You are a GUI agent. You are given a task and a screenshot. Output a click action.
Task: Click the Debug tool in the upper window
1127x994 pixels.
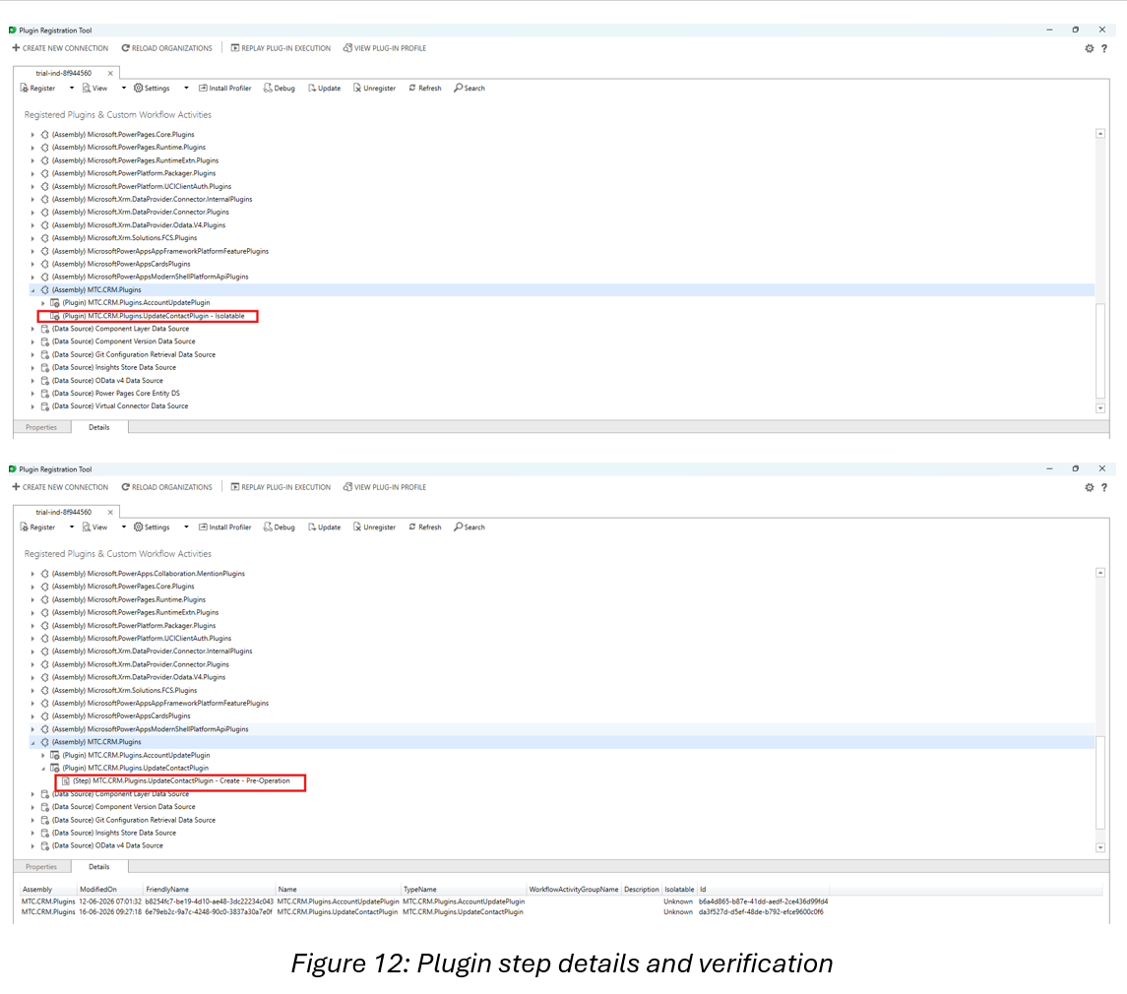(x=279, y=89)
